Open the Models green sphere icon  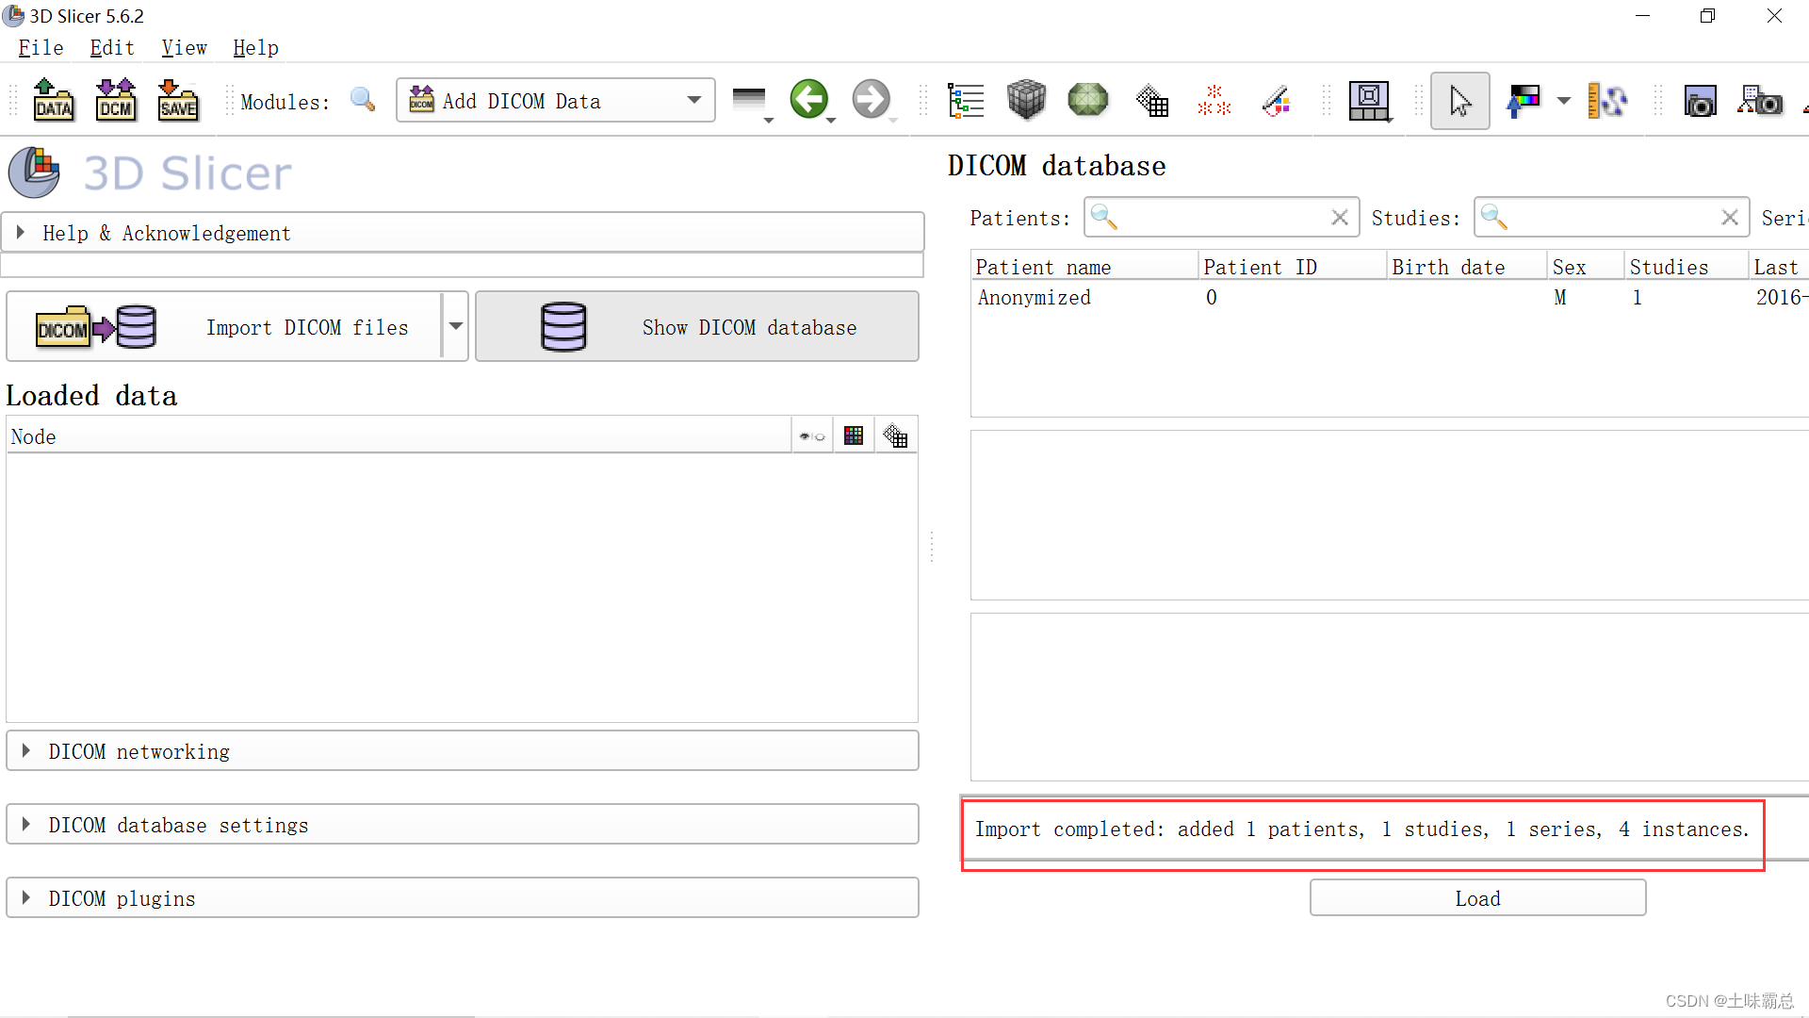click(1087, 100)
